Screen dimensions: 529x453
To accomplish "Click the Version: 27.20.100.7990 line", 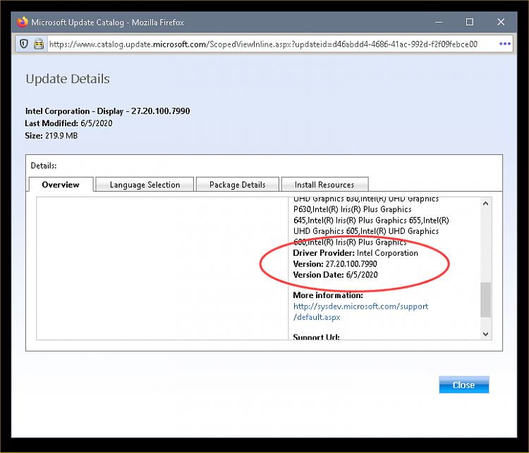I will tap(335, 263).
